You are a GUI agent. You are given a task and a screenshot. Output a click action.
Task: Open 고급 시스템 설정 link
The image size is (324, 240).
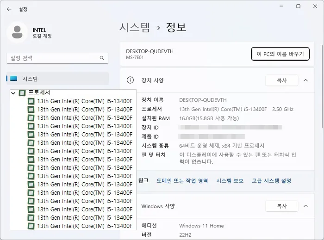click(x=271, y=181)
